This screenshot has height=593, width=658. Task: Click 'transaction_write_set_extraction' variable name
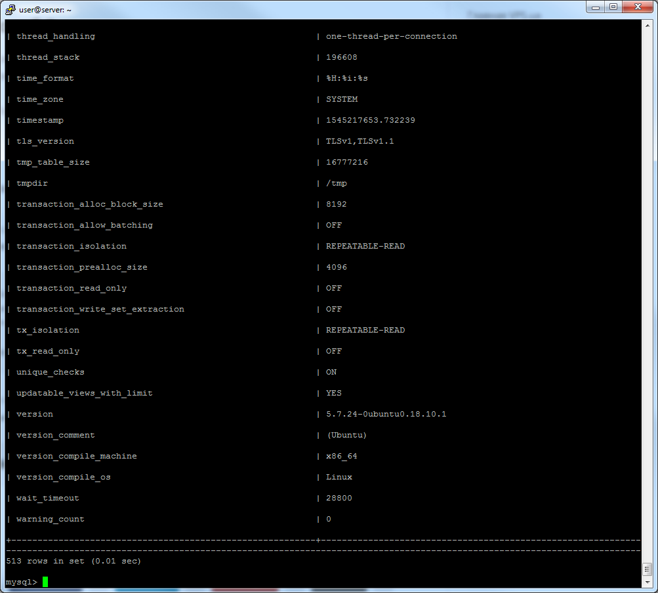point(100,310)
